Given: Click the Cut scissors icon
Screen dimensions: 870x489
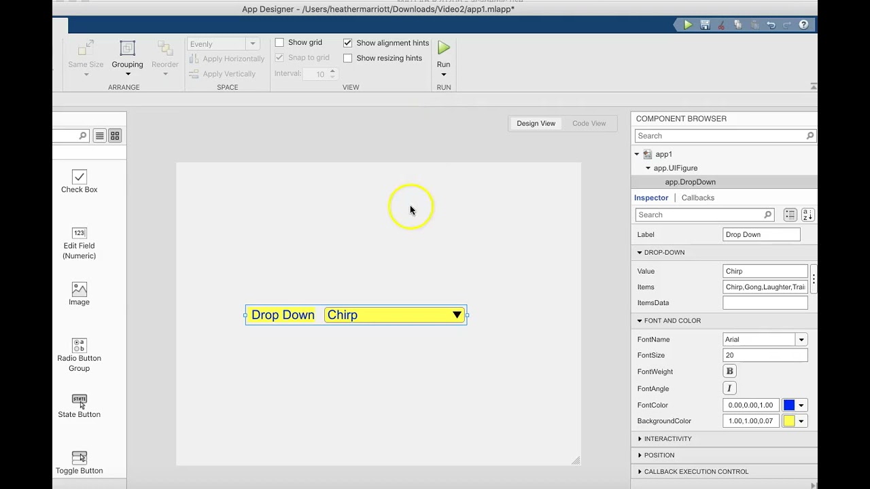Looking at the screenshot, I should 721,25.
